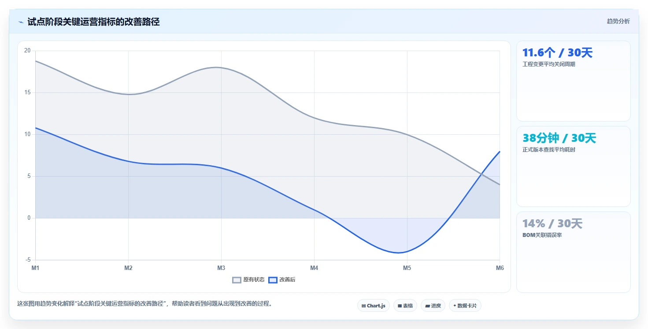Click the M5 x-axis label
648x329 pixels.
coord(407,268)
